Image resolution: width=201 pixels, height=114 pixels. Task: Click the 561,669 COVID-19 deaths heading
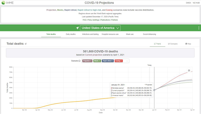pos(100,51)
